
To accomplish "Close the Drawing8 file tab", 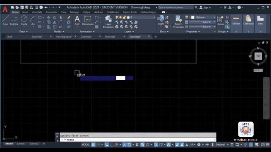I will pyautogui.click(x=149, y=37).
